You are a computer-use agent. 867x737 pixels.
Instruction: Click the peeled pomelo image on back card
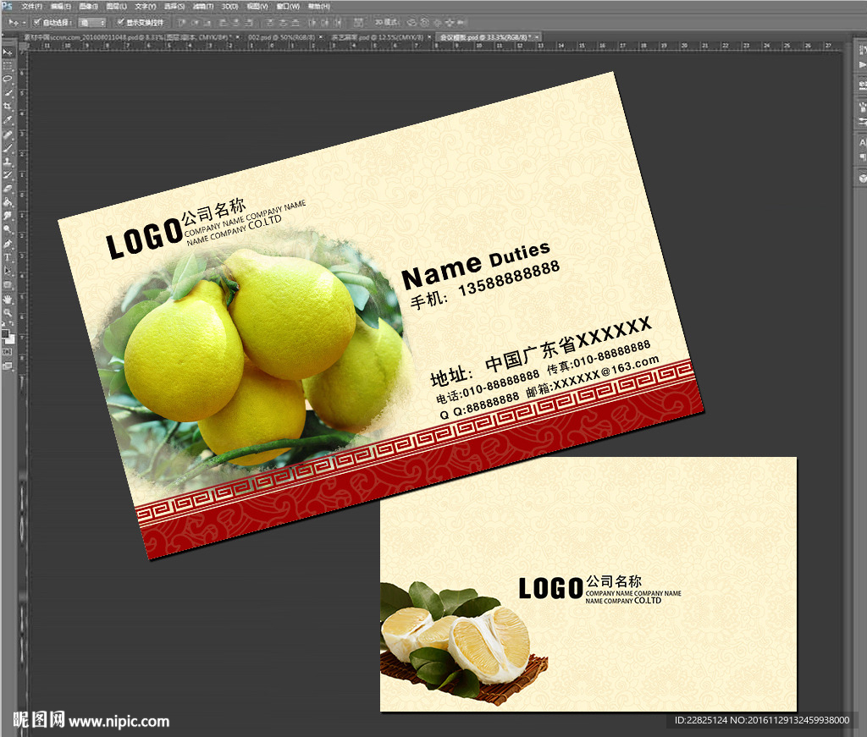[463, 642]
